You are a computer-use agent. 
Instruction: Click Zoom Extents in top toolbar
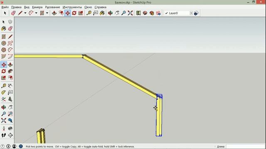click(130, 13)
